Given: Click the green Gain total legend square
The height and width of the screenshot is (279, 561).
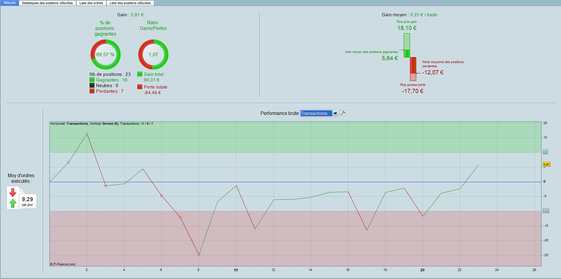Looking at the screenshot, I should pyautogui.click(x=140, y=74).
